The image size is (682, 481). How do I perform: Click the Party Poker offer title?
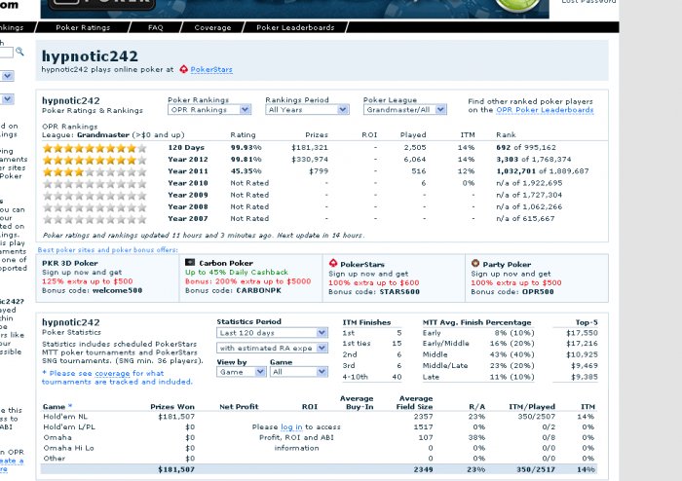tap(507, 264)
